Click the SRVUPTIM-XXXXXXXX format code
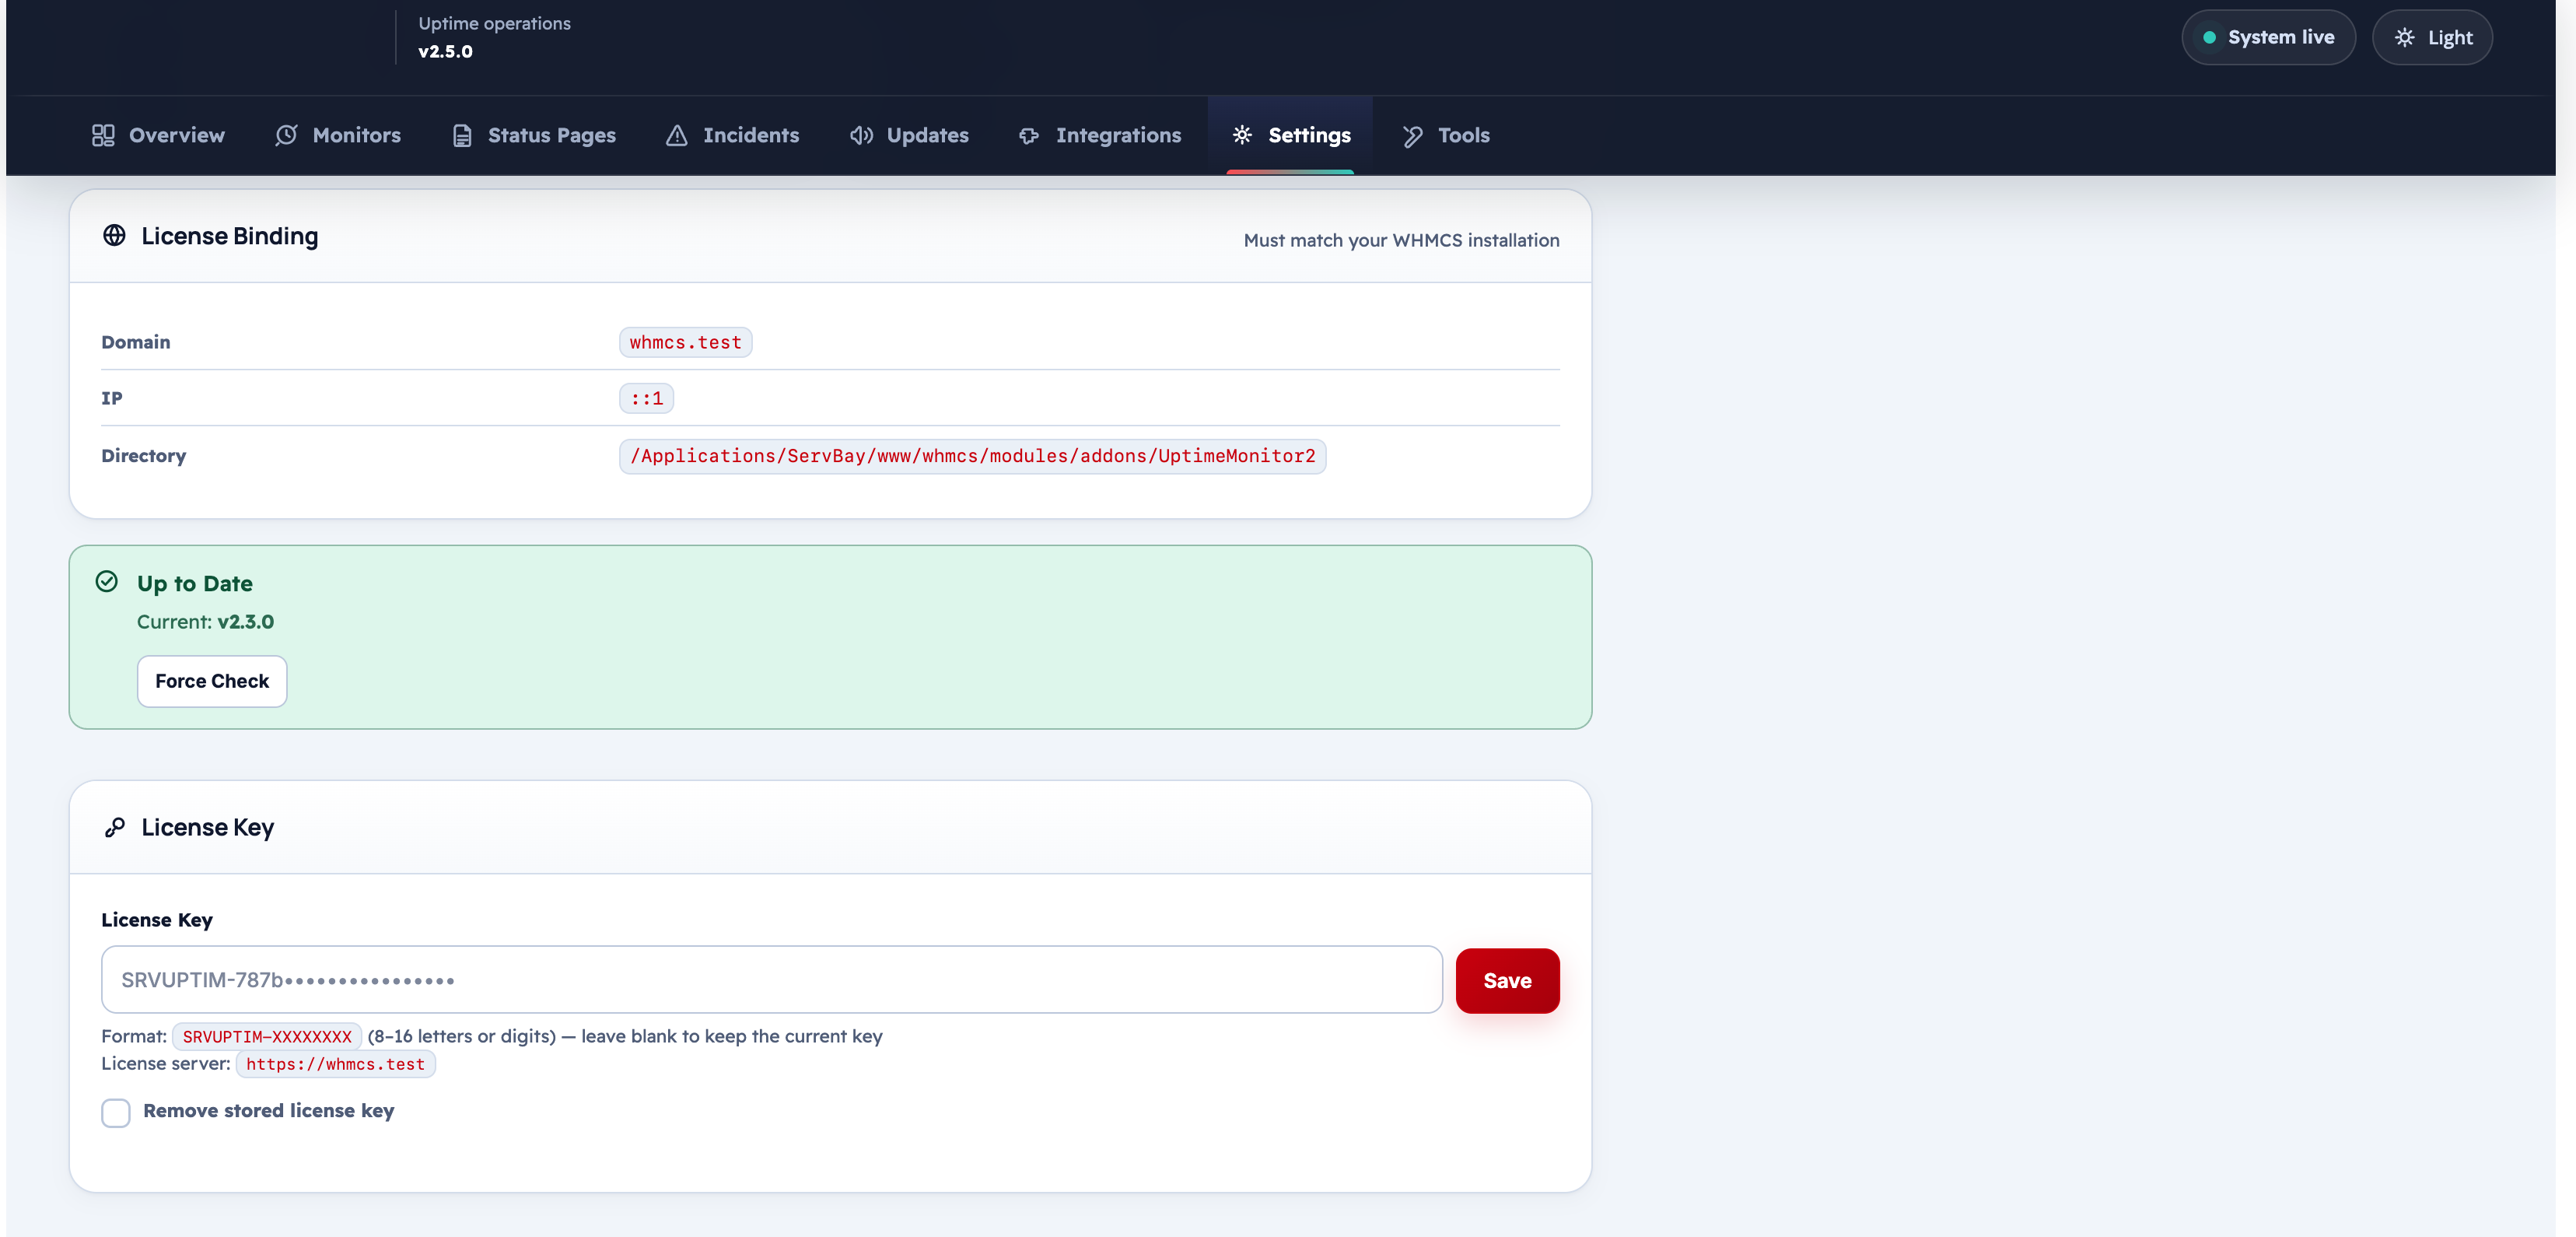This screenshot has width=2576, height=1237. click(267, 1036)
